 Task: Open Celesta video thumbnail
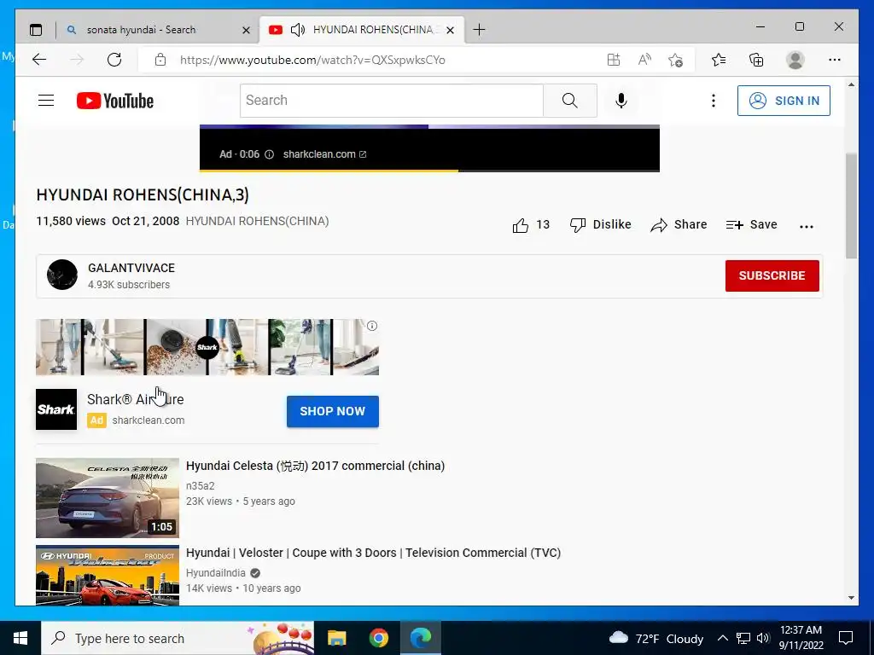pos(108,498)
